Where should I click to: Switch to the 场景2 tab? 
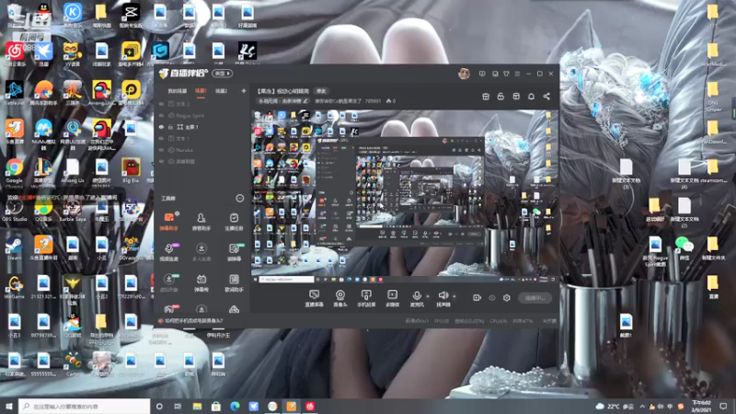[221, 91]
